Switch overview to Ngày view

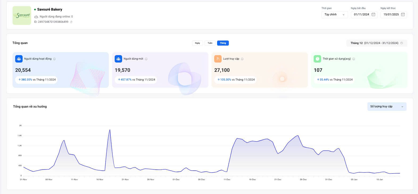pyautogui.click(x=197, y=43)
